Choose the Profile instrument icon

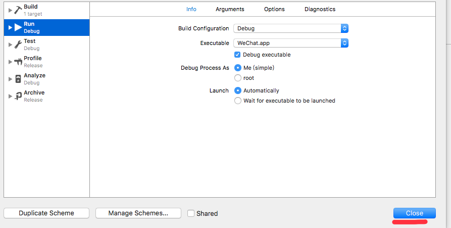[18, 62]
